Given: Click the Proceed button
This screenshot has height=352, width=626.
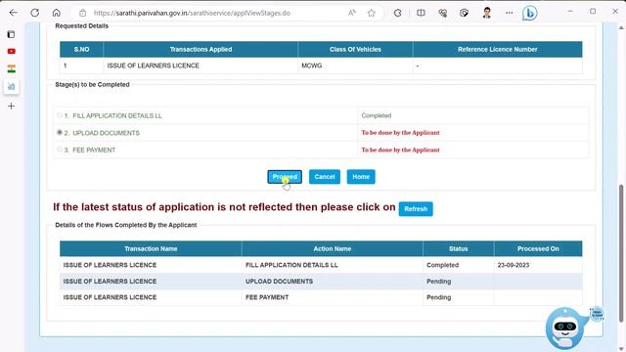Looking at the screenshot, I should click(x=285, y=177).
